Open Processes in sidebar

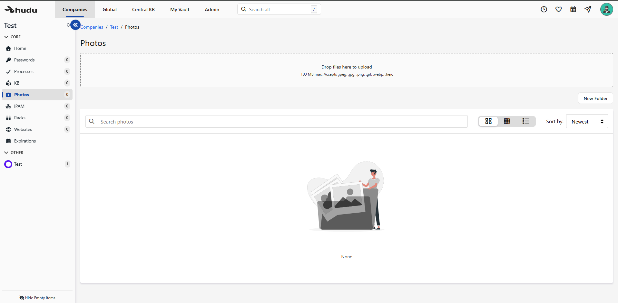tap(37, 71)
